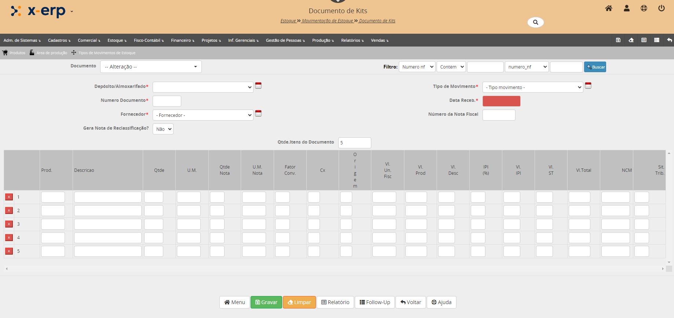Open the Financeiro menu
Image resolution: width=674 pixels, height=318 pixels.
182,40
